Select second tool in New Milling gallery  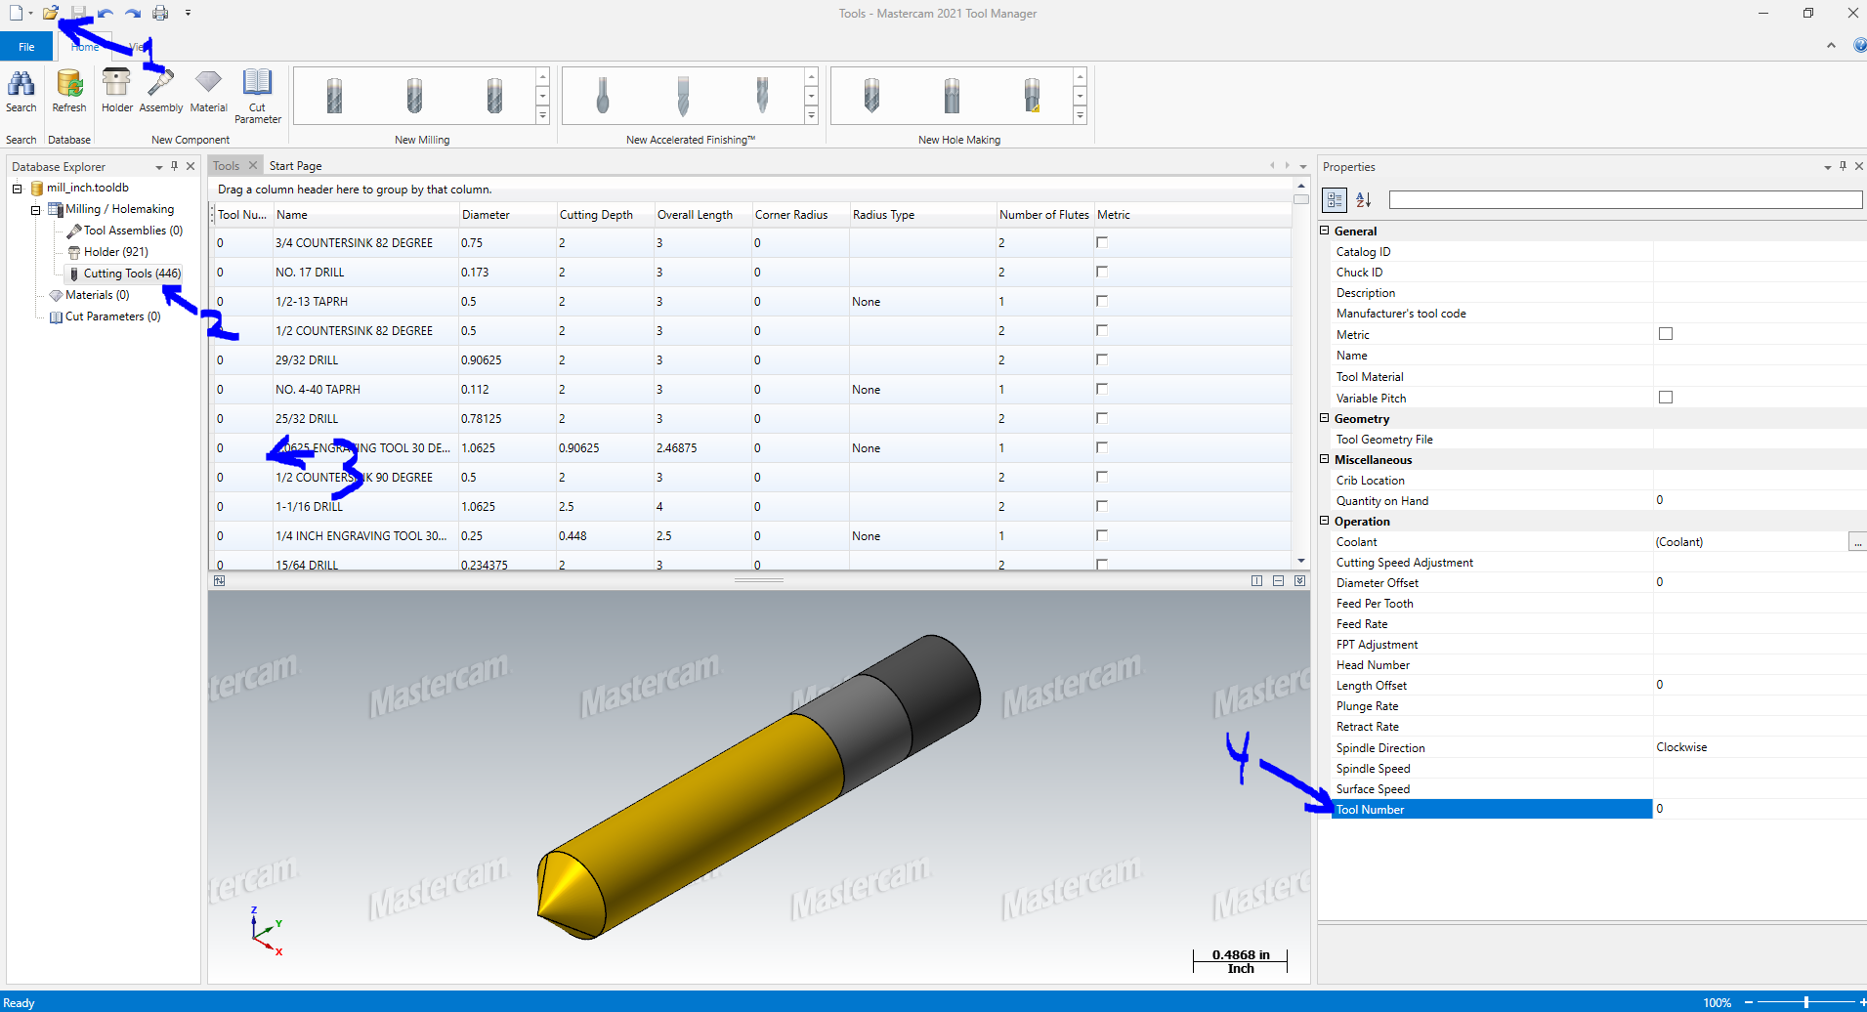click(414, 96)
